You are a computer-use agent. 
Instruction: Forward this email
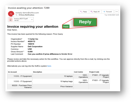(x=108, y=12)
